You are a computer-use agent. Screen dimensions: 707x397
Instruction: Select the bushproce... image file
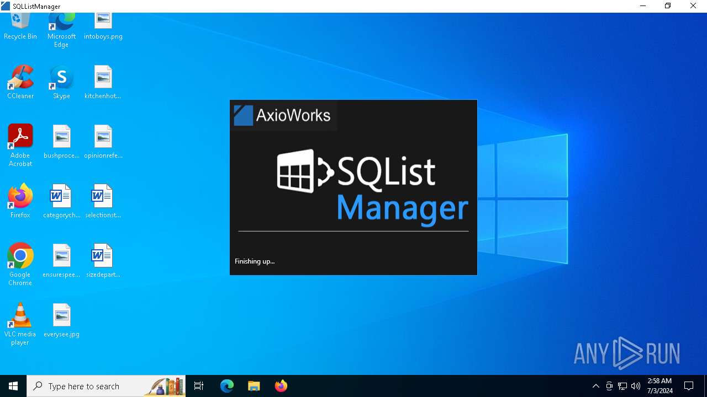tap(61, 142)
